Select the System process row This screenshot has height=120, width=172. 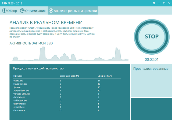(67, 87)
